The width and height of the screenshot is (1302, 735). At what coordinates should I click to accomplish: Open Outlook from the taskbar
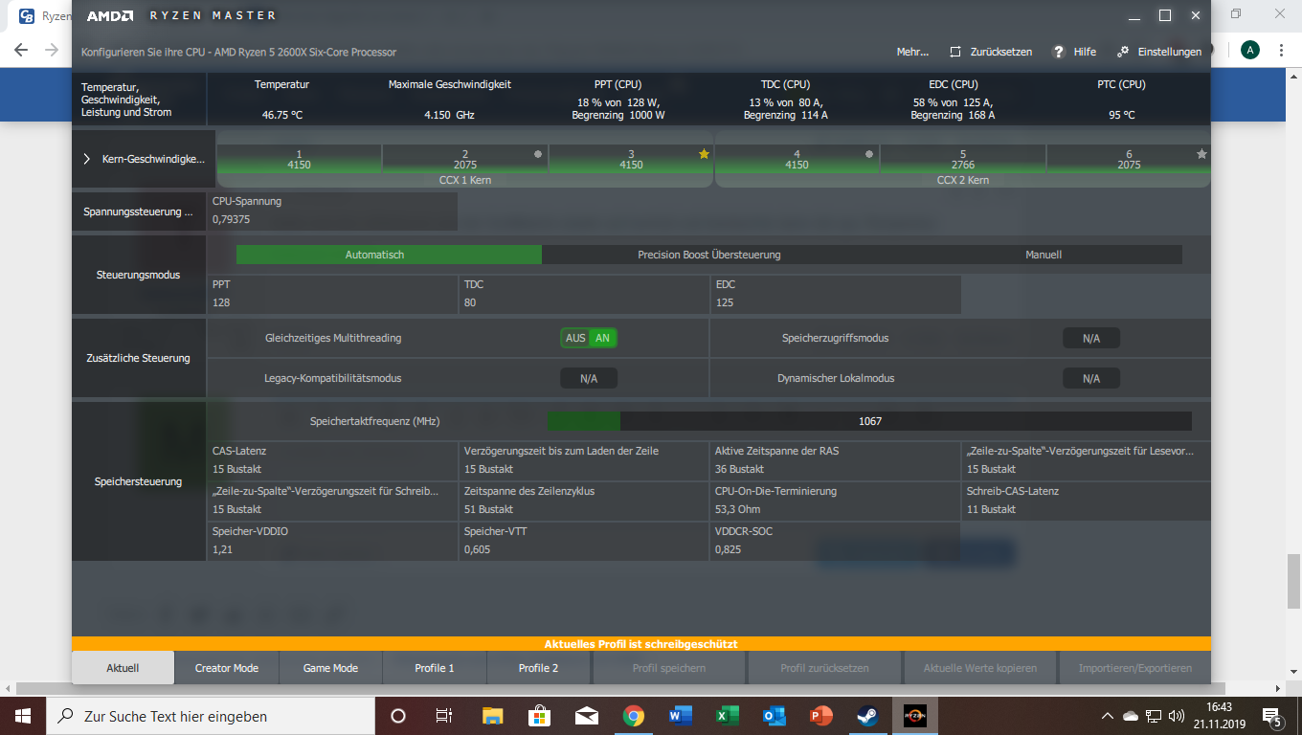point(774,716)
